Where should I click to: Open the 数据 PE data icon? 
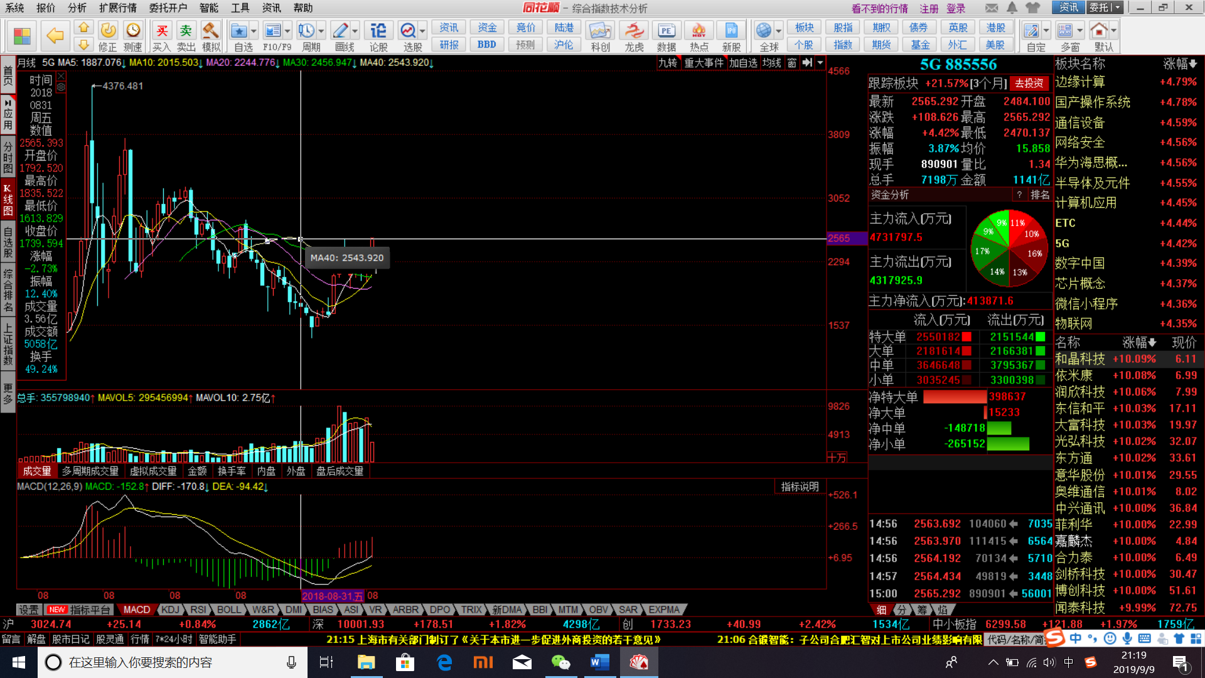coord(667,36)
